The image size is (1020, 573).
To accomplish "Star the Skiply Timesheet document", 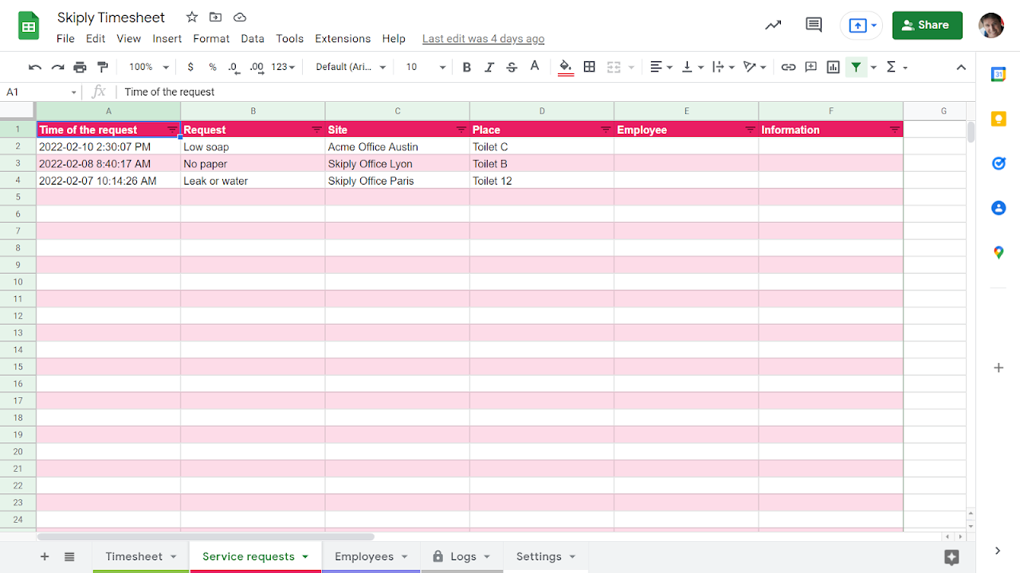I will [192, 18].
